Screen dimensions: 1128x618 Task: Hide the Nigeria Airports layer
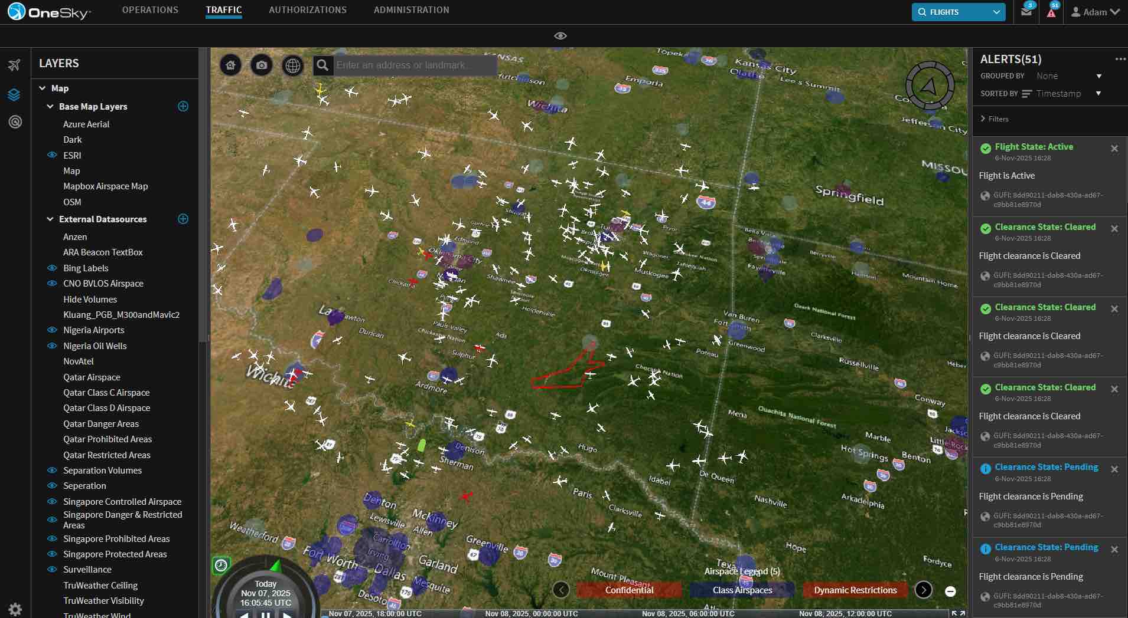(51, 330)
